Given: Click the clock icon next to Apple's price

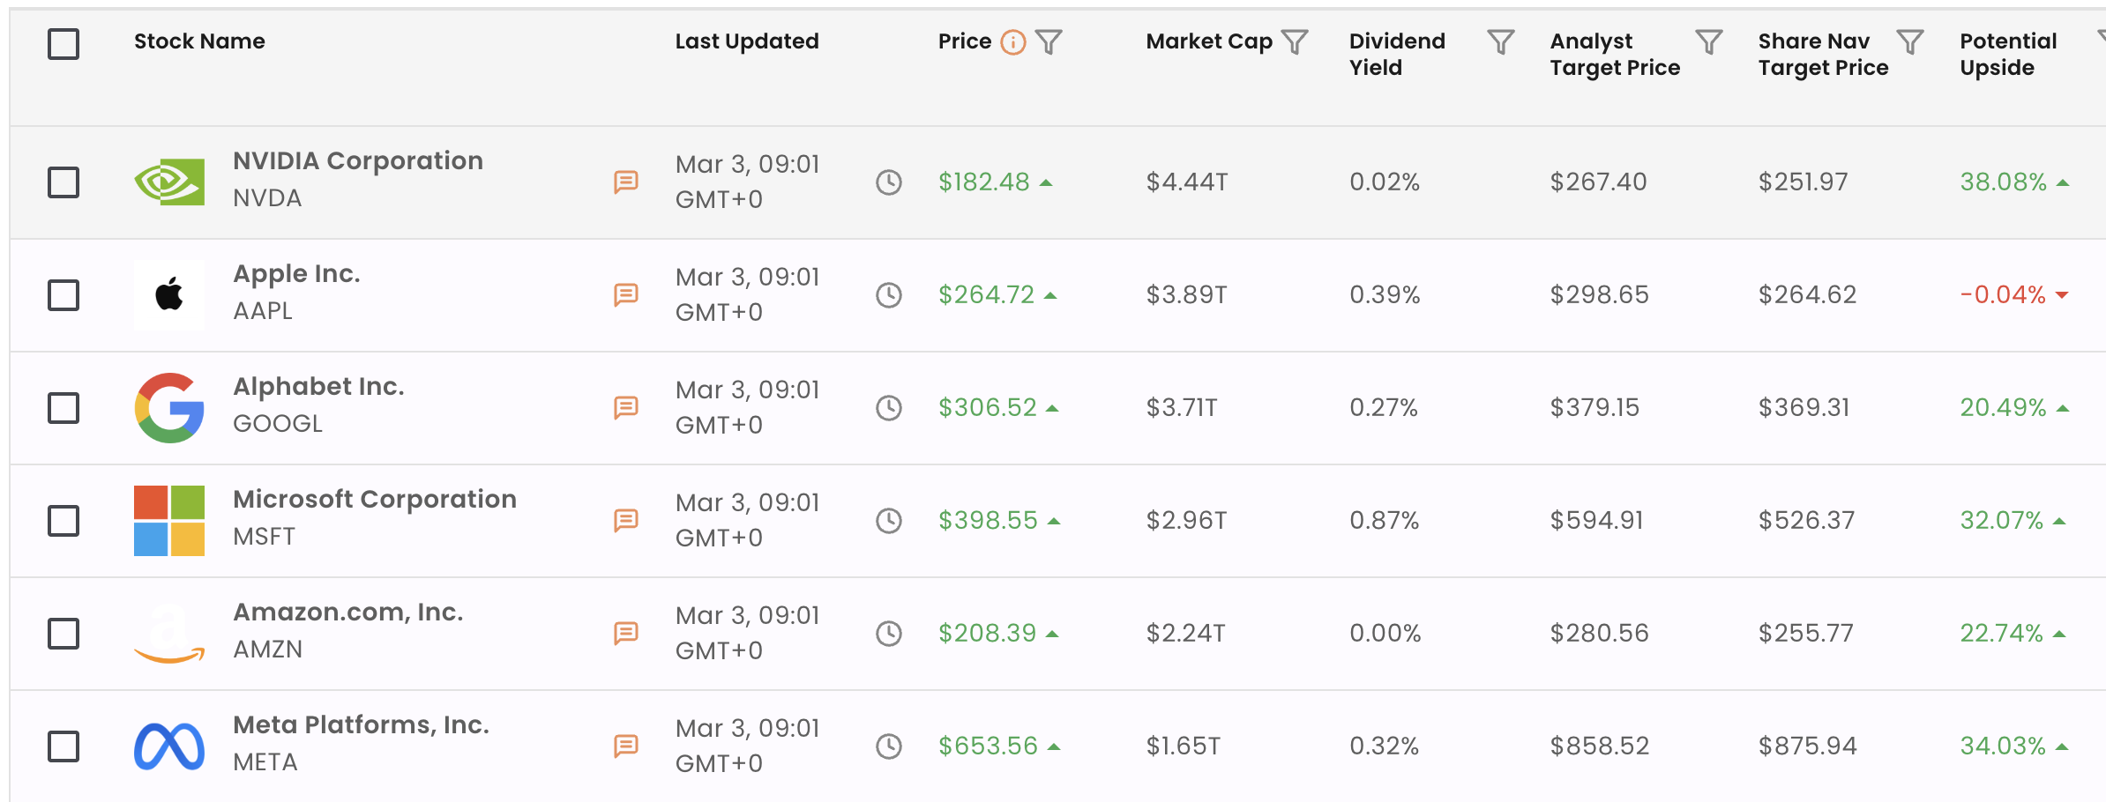Looking at the screenshot, I should click(x=889, y=294).
